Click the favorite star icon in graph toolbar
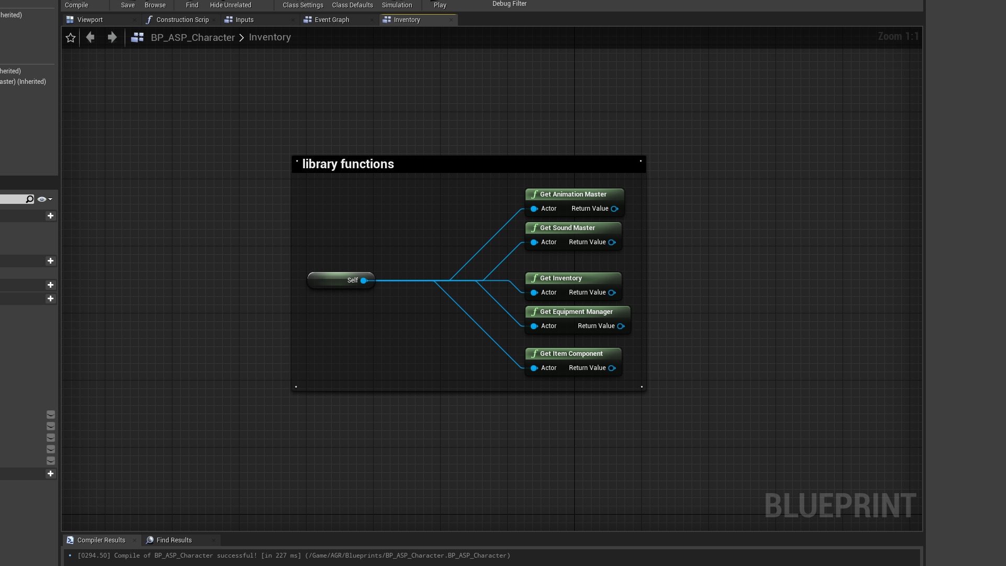 pos(71,38)
